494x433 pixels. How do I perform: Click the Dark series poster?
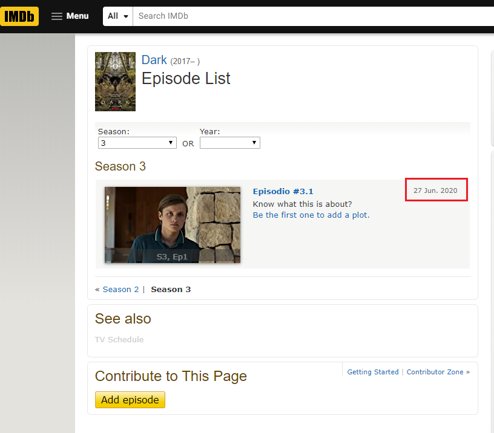115,82
